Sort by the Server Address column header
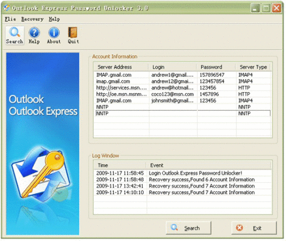 pyautogui.click(x=121, y=67)
